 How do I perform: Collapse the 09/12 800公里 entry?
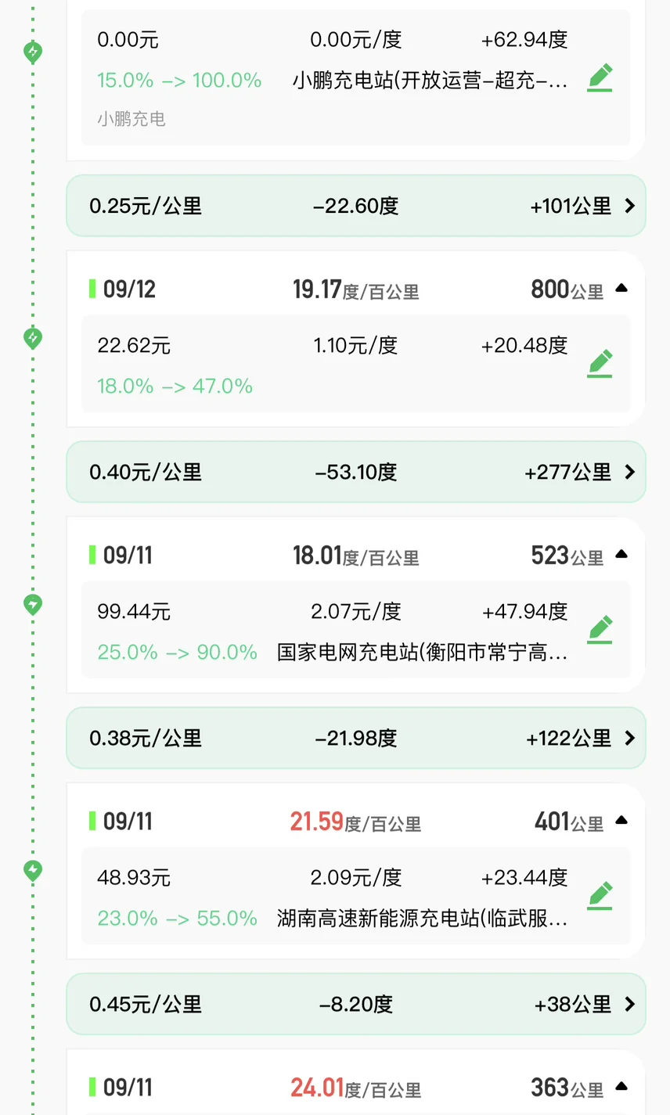[x=621, y=289]
